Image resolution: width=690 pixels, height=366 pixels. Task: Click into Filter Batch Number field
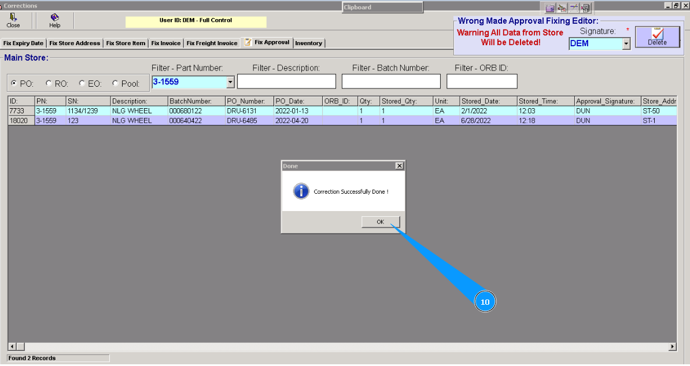click(x=391, y=82)
